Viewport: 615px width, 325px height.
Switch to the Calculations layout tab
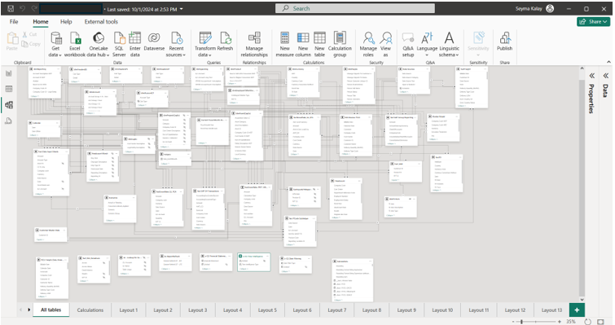coord(90,310)
